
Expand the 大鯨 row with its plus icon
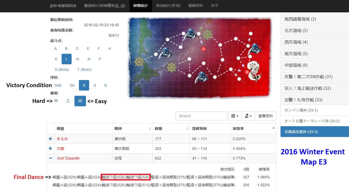[x=50, y=148]
